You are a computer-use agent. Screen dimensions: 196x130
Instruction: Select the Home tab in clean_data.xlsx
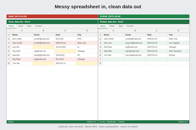tap(103, 26)
